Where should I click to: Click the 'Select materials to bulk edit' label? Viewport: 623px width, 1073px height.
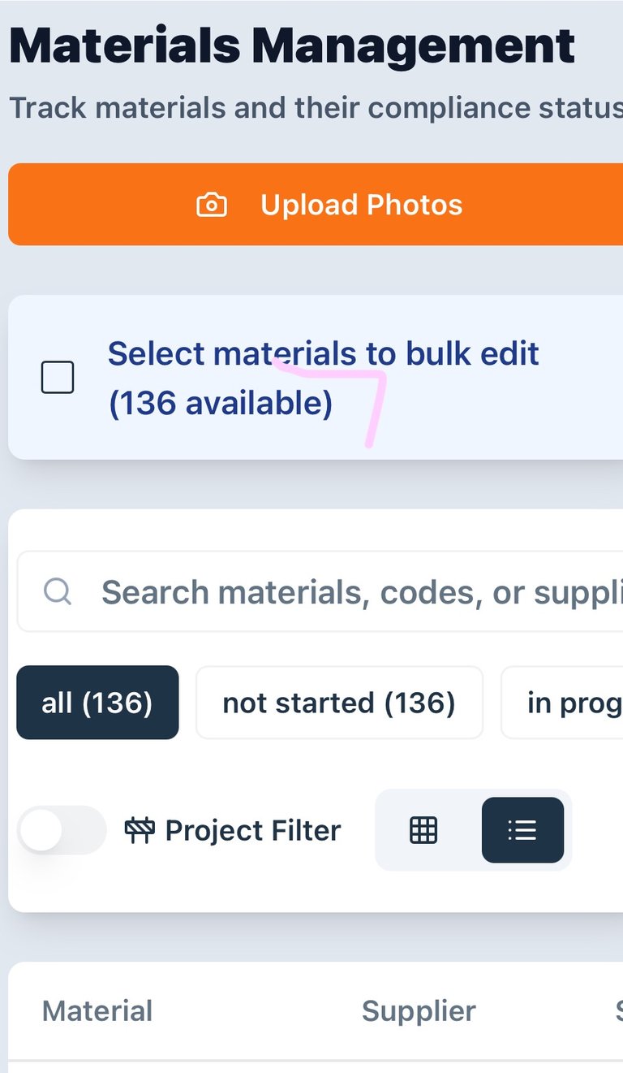[x=323, y=354]
